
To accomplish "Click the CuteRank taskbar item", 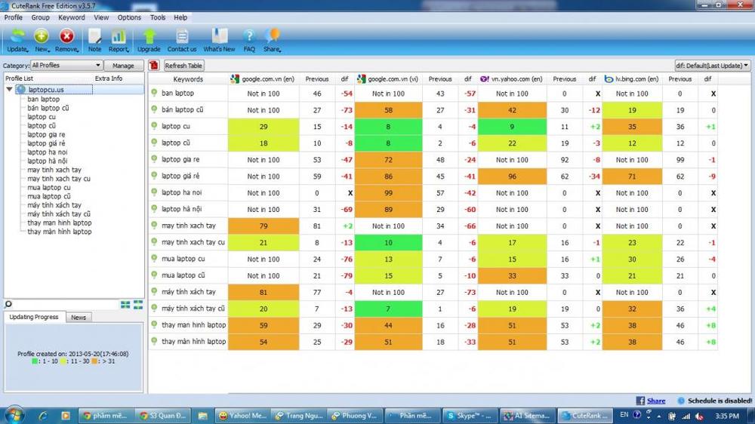I will click(x=586, y=416).
